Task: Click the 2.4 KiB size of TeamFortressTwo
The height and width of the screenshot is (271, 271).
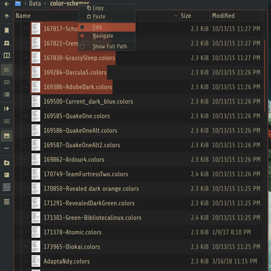Action: pos(200,174)
